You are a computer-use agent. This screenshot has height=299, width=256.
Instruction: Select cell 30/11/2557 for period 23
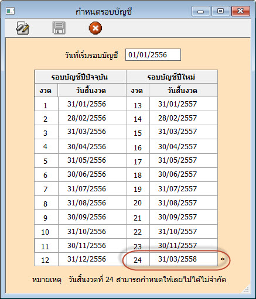pyautogui.click(x=183, y=245)
